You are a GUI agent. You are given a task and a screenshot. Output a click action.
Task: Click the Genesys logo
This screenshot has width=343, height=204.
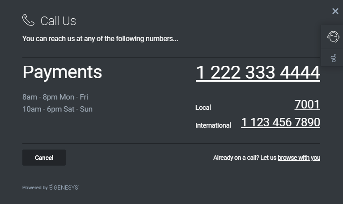51,187
